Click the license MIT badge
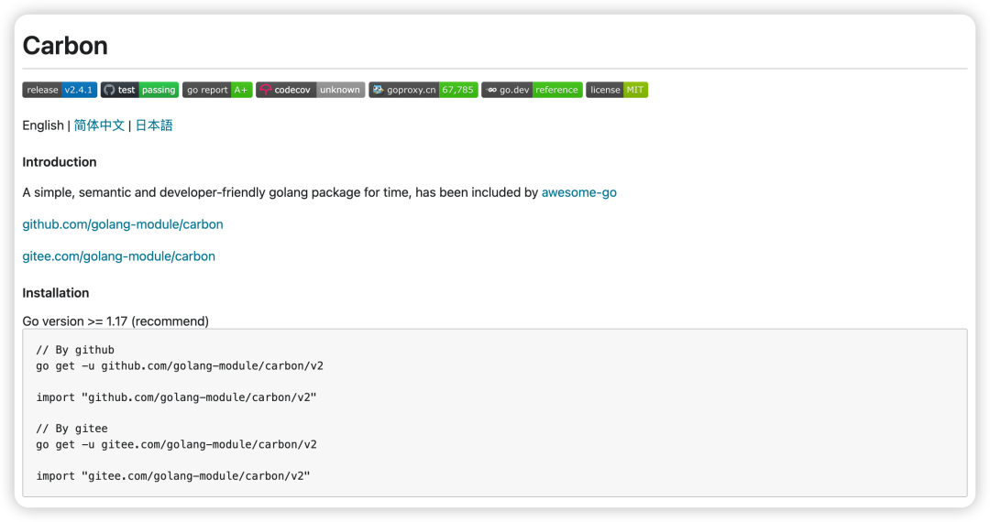 click(x=617, y=90)
